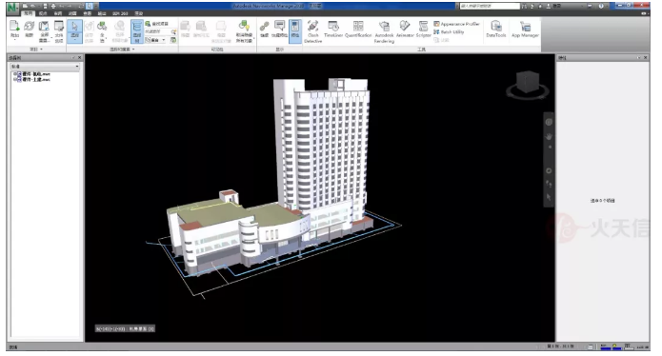Open the Autodesk Rendering tool

click(x=384, y=31)
